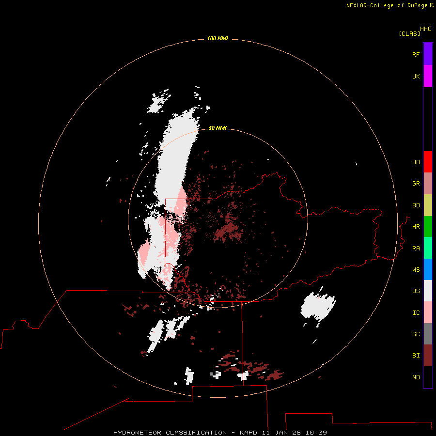The width and height of the screenshot is (436, 436).
Task: Click the WS legend label
Action: [416, 270]
